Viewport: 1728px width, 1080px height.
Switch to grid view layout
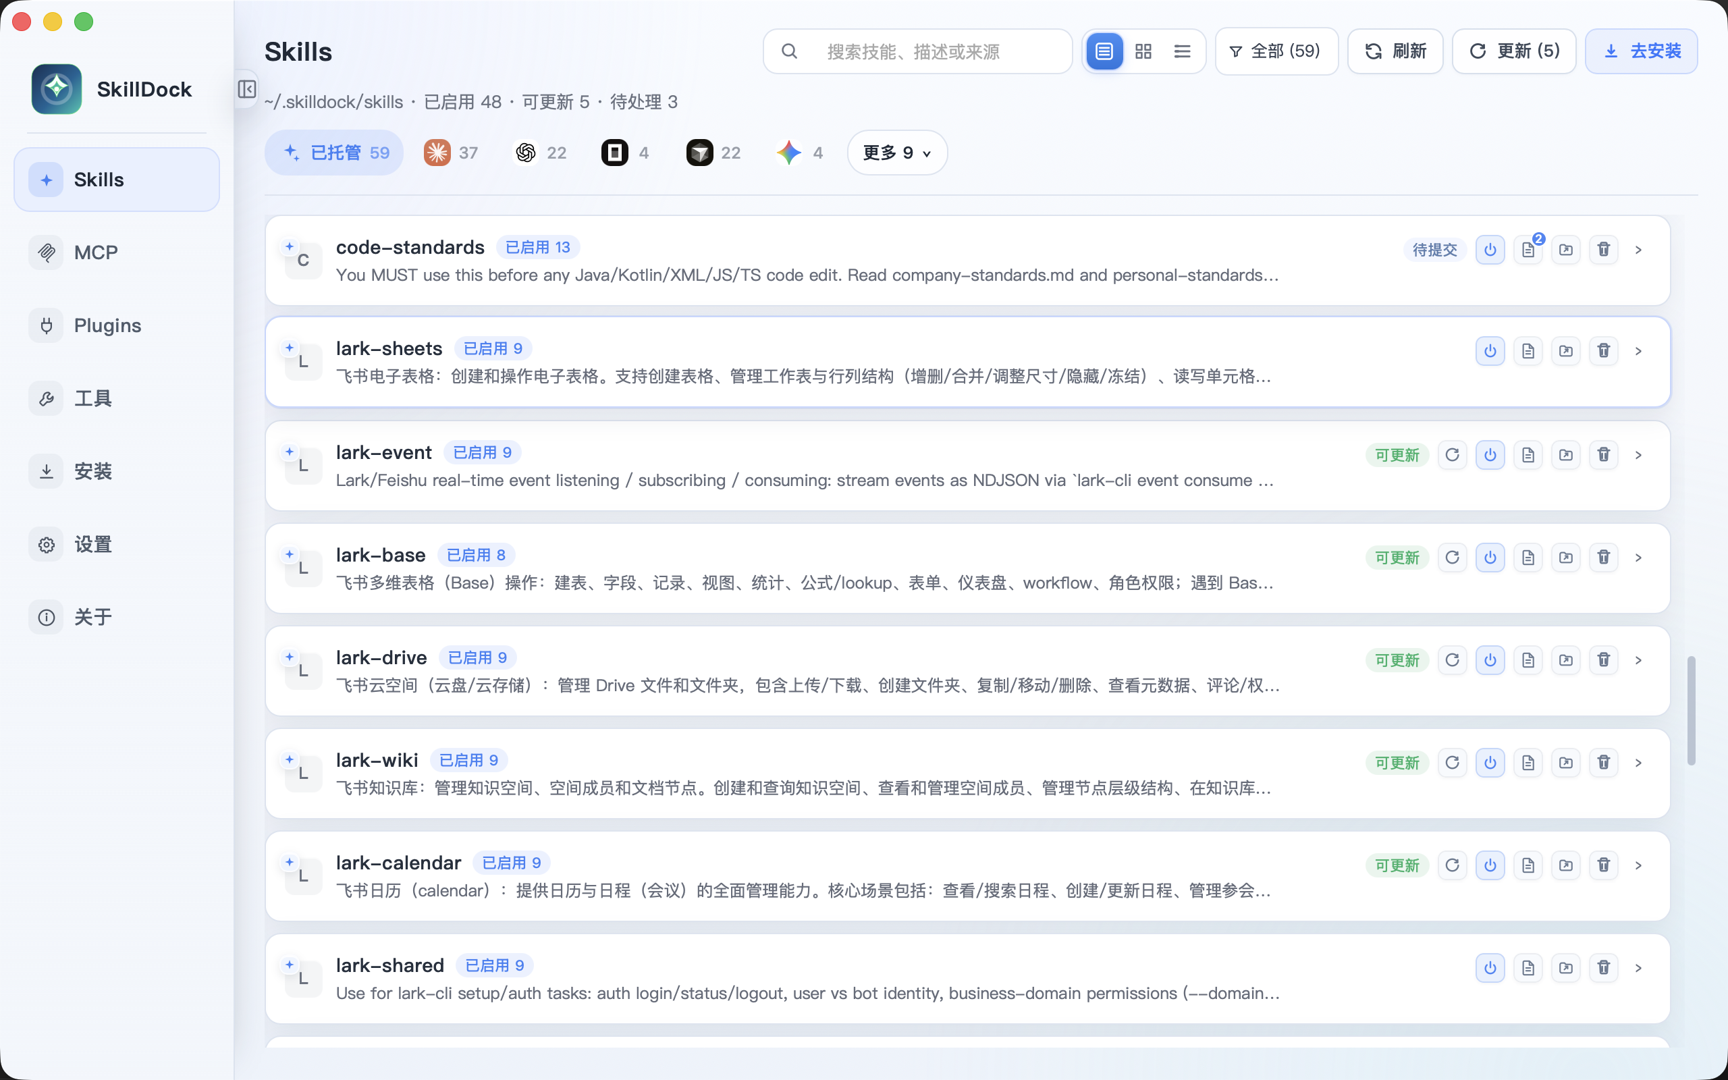click(x=1143, y=51)
